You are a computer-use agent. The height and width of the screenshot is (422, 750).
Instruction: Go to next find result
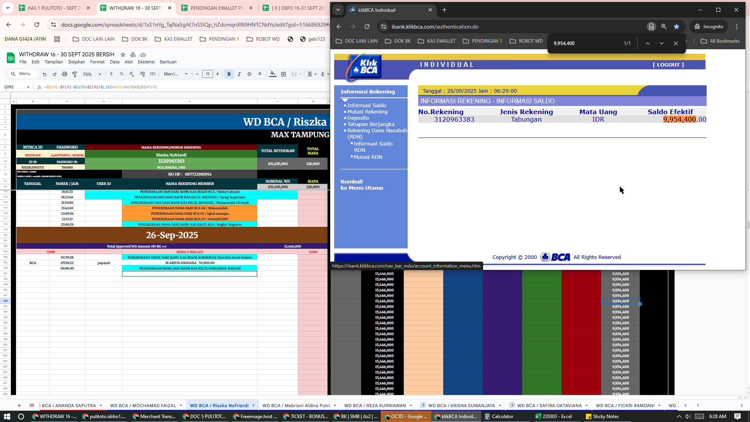662,43
